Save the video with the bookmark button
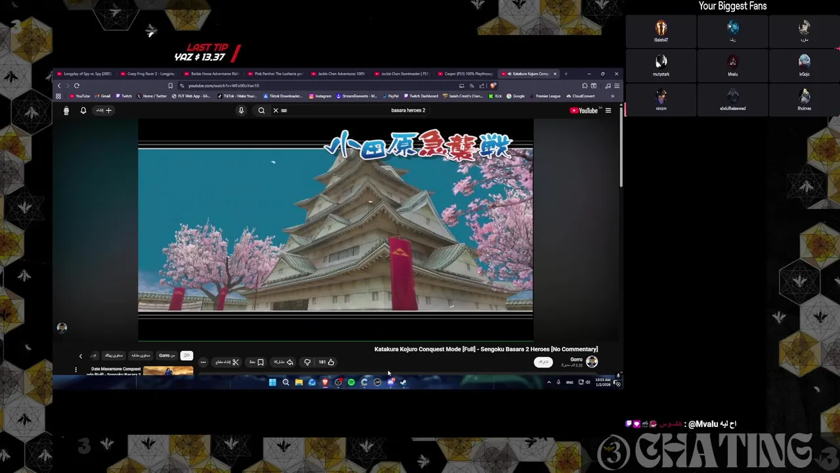840x473 pixels. 257,362
